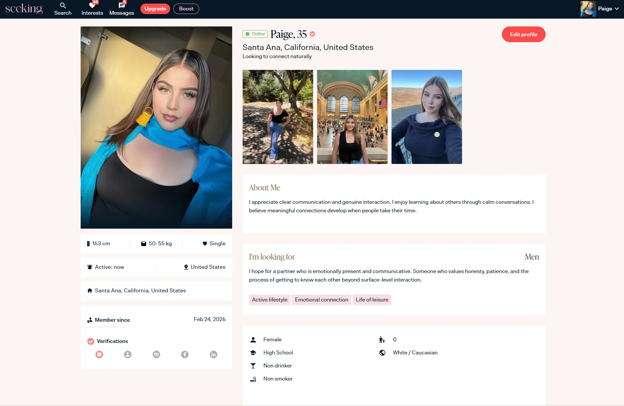Open the Messages inbox
The height and width of the screenshot is (406, 624).
(121, 9)
